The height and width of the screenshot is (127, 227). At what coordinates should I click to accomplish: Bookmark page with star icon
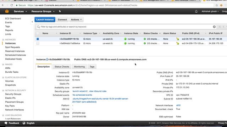[217, 5]
